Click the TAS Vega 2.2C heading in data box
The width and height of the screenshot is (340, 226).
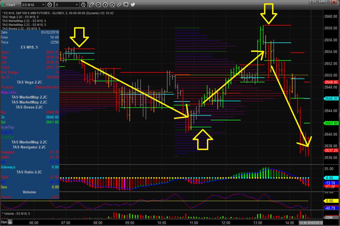pos(29,82)
